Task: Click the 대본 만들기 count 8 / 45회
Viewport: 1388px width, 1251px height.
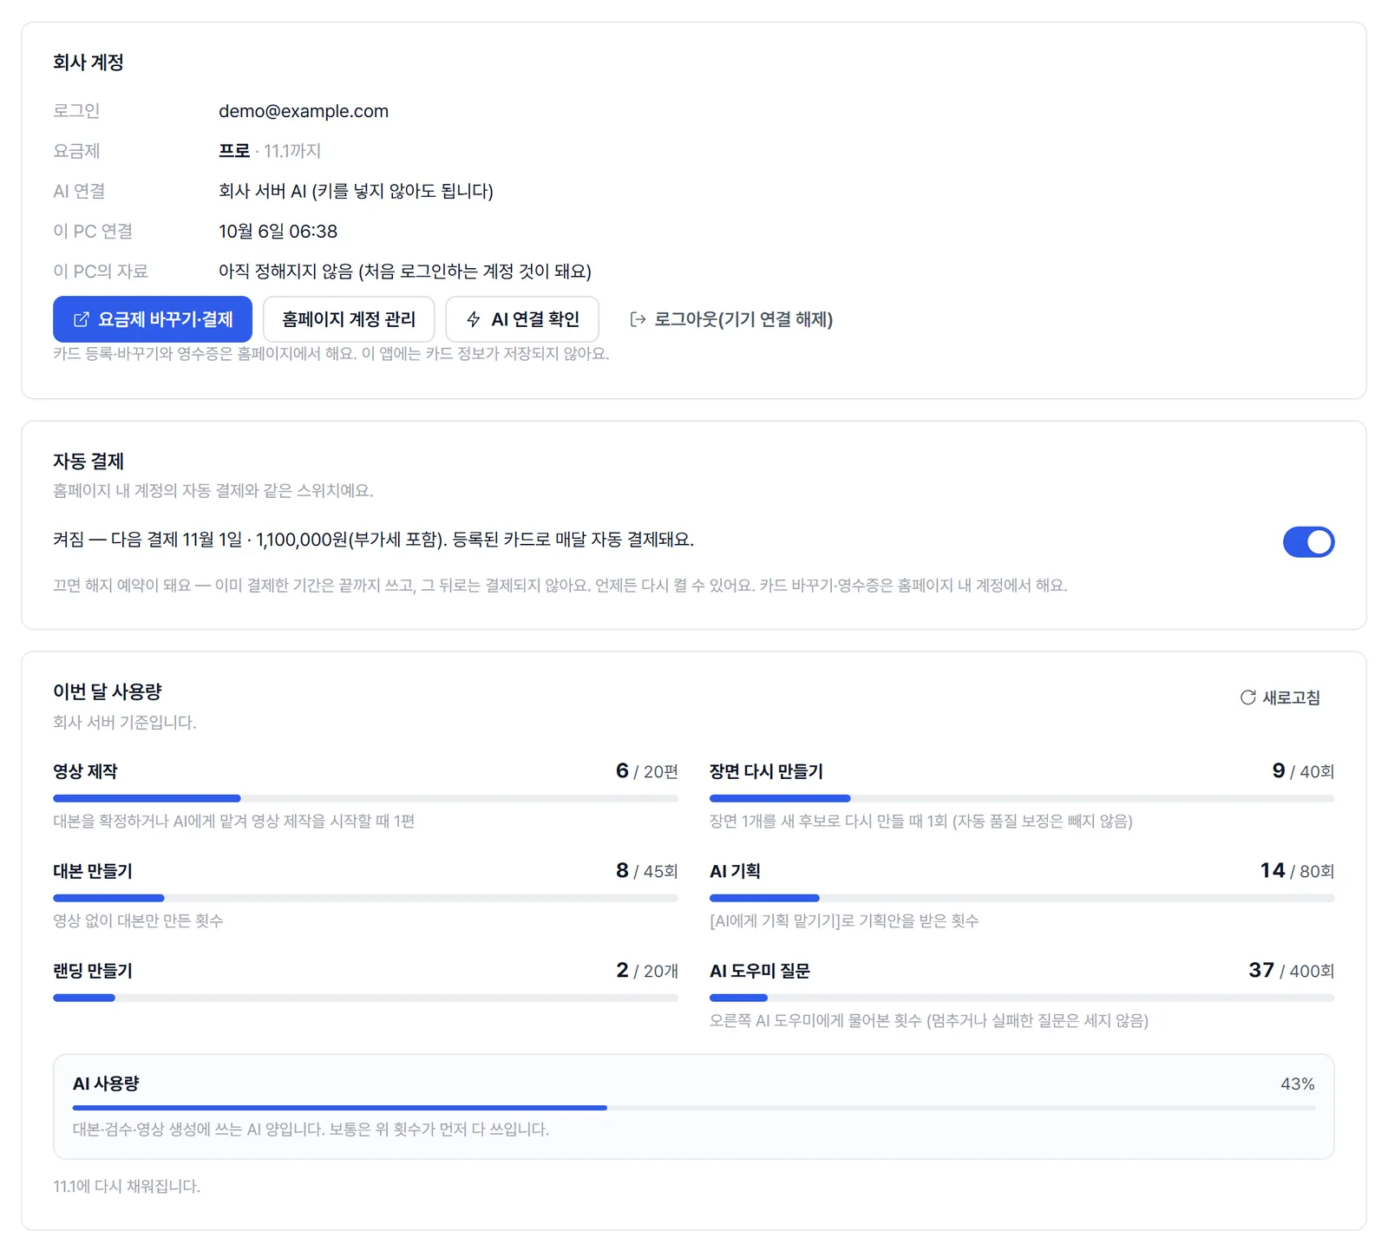Action: pyautogui.click(x=647, y=871)
